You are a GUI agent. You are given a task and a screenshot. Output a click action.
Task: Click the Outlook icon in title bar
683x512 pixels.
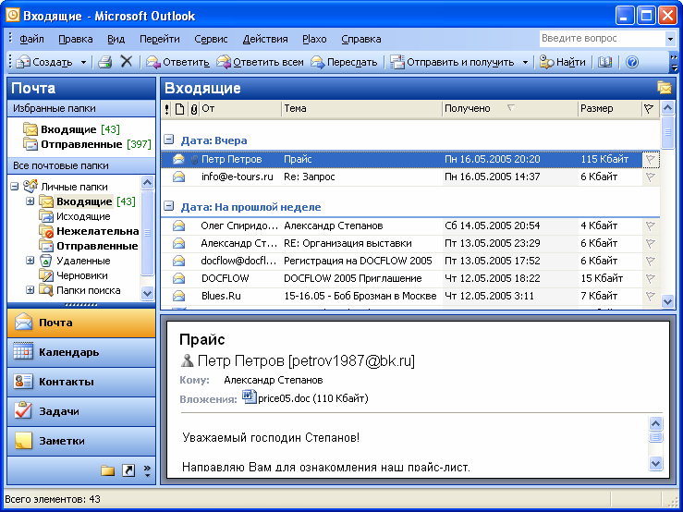point(13,16)
